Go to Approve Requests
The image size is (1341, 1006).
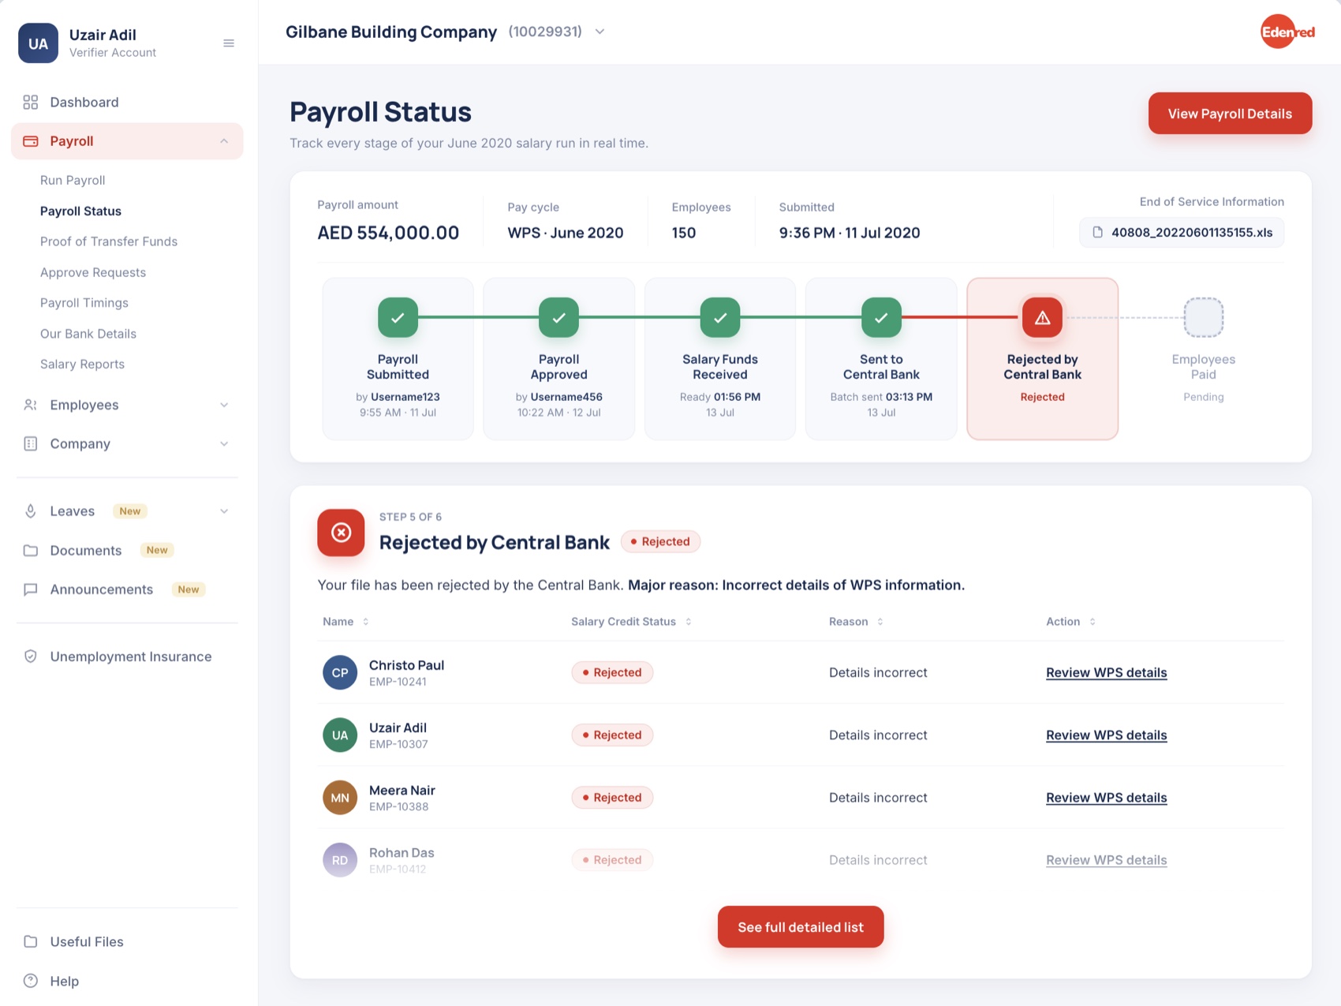(x=93, y=272)
